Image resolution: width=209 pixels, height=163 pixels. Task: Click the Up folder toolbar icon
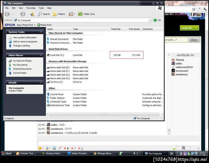point(32,14)
